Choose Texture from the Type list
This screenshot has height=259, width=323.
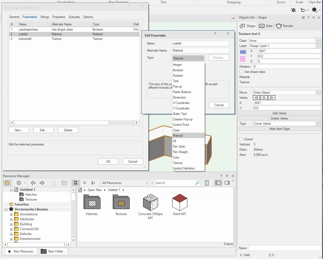pos(177,163)
